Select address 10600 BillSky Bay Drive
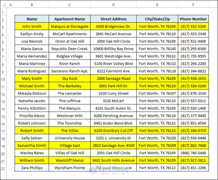Image resolution: width=218 pixels, height=180 pixels. 114,49
